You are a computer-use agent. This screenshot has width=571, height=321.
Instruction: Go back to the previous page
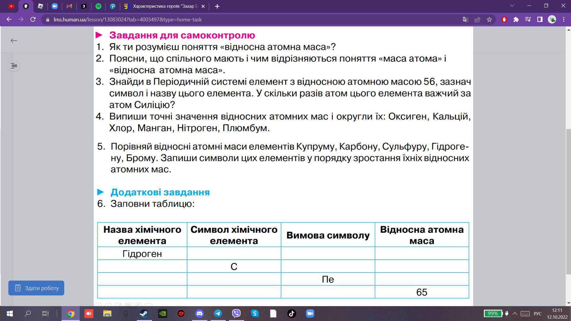(x=9, y=19)
